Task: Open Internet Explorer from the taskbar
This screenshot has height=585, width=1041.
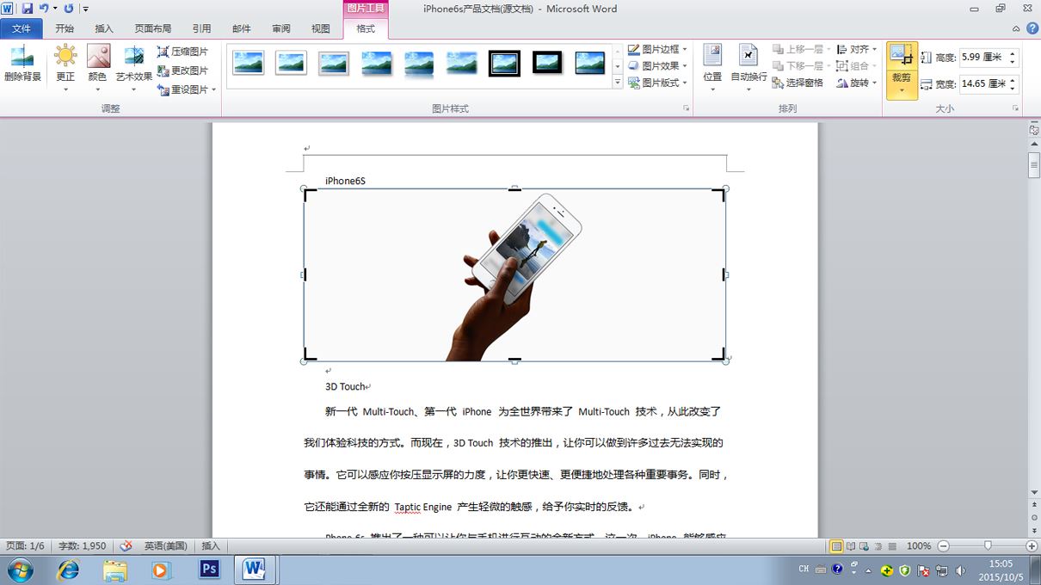Action: click(68, 570)
